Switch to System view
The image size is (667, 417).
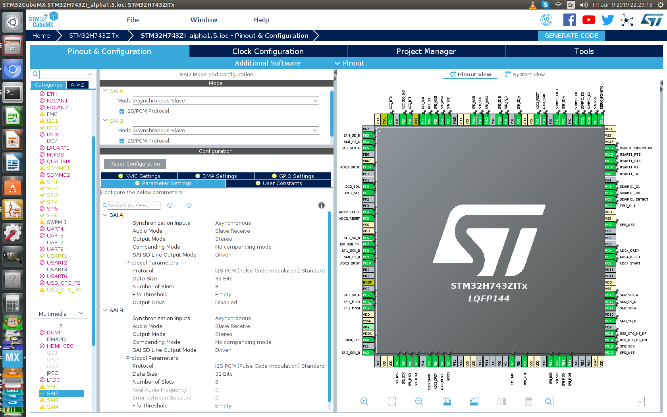pyautogui.click(x=524, y=74)
